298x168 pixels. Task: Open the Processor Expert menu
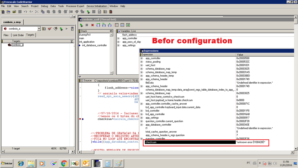(75, 6)
